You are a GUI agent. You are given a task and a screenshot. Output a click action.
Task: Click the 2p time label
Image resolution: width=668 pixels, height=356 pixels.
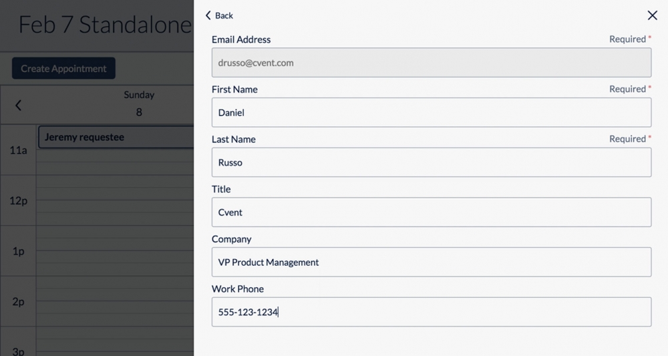tap(19, 302)
